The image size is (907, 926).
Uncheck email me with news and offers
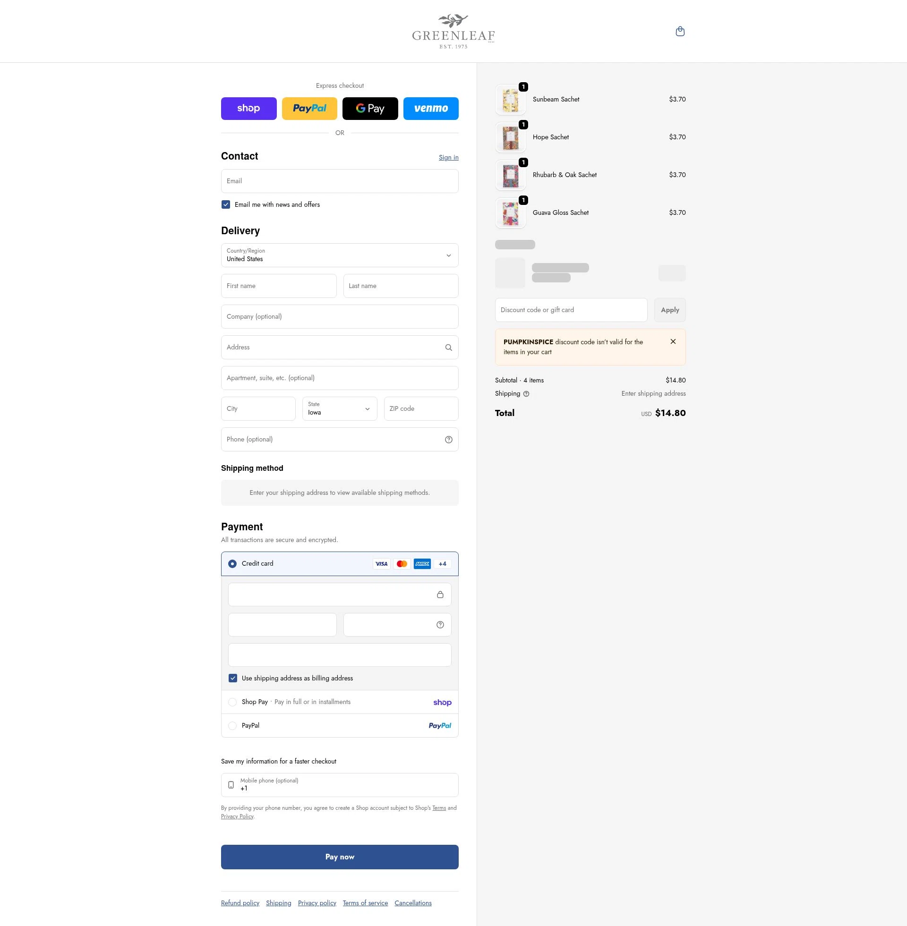click(x=225, y=204)
